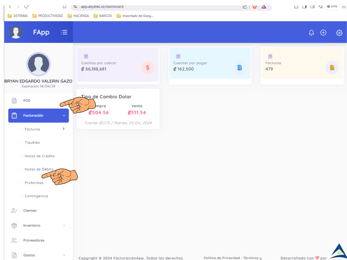Toggle the sidebar hamburger list icon

point(64,32)
